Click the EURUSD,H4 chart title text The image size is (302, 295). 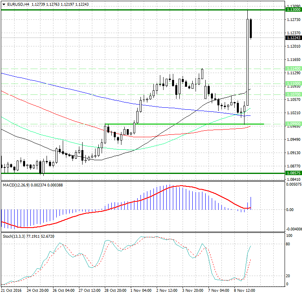pyautogui.click(x=18, y=4)
